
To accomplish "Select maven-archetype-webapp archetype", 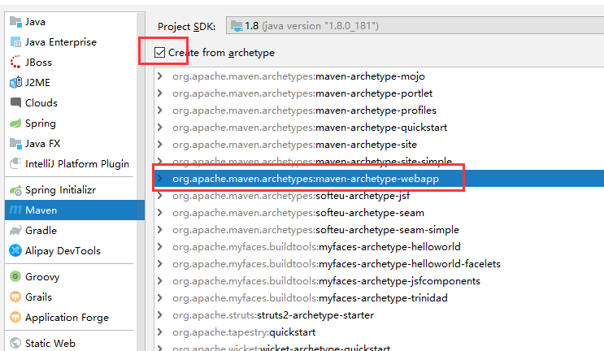I will click(306, 179).
